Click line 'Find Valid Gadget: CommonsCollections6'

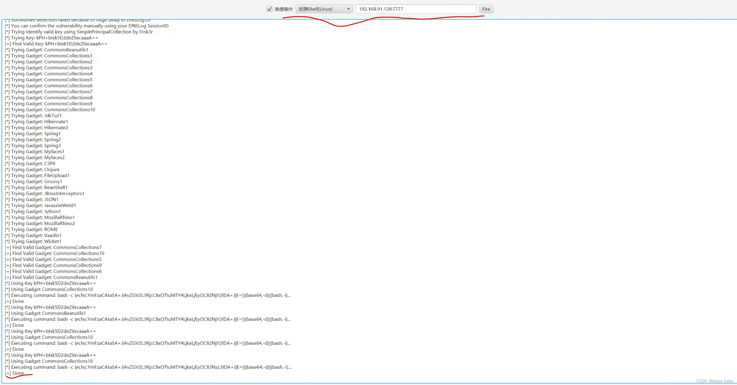(53, 272)
